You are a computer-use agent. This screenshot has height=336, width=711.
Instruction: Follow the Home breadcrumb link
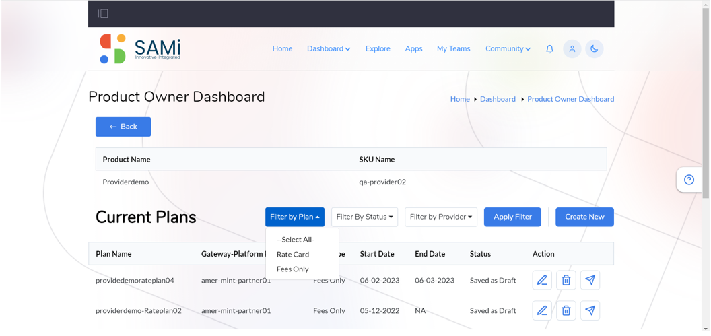tap(460, 99)
